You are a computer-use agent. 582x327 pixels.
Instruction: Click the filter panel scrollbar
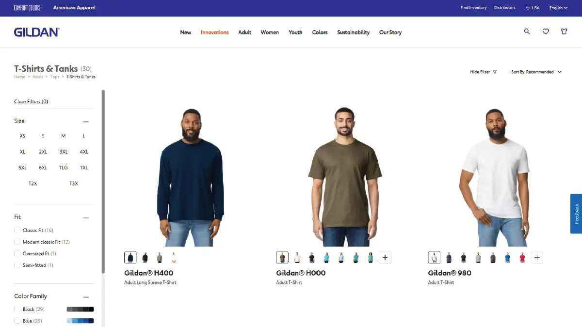103,182
